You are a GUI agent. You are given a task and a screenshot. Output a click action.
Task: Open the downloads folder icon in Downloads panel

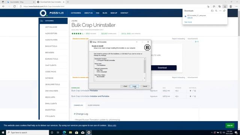[212, 11]
